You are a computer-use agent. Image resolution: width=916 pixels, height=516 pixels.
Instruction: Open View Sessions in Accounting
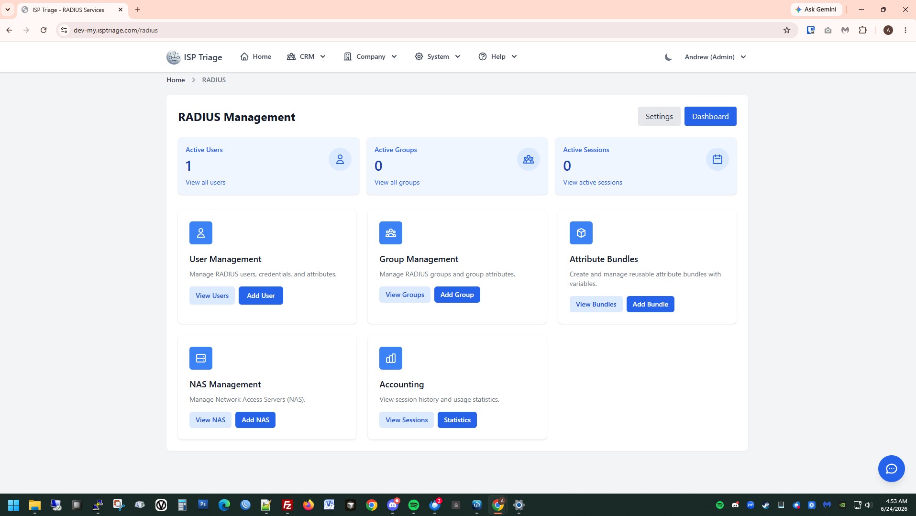(x=407, y=420)
